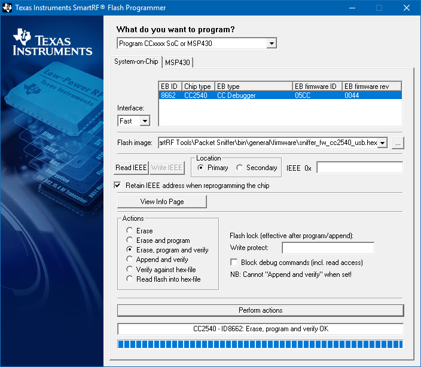Viewport: 421px width, 367px height.
Task: Click the EB firmware ID column header
Action: [318, 87]
